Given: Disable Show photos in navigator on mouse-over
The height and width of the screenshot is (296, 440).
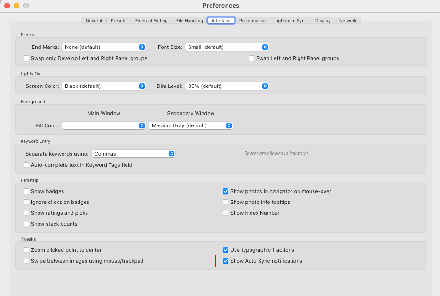Looking at the screenshot, I should point(226,191).
